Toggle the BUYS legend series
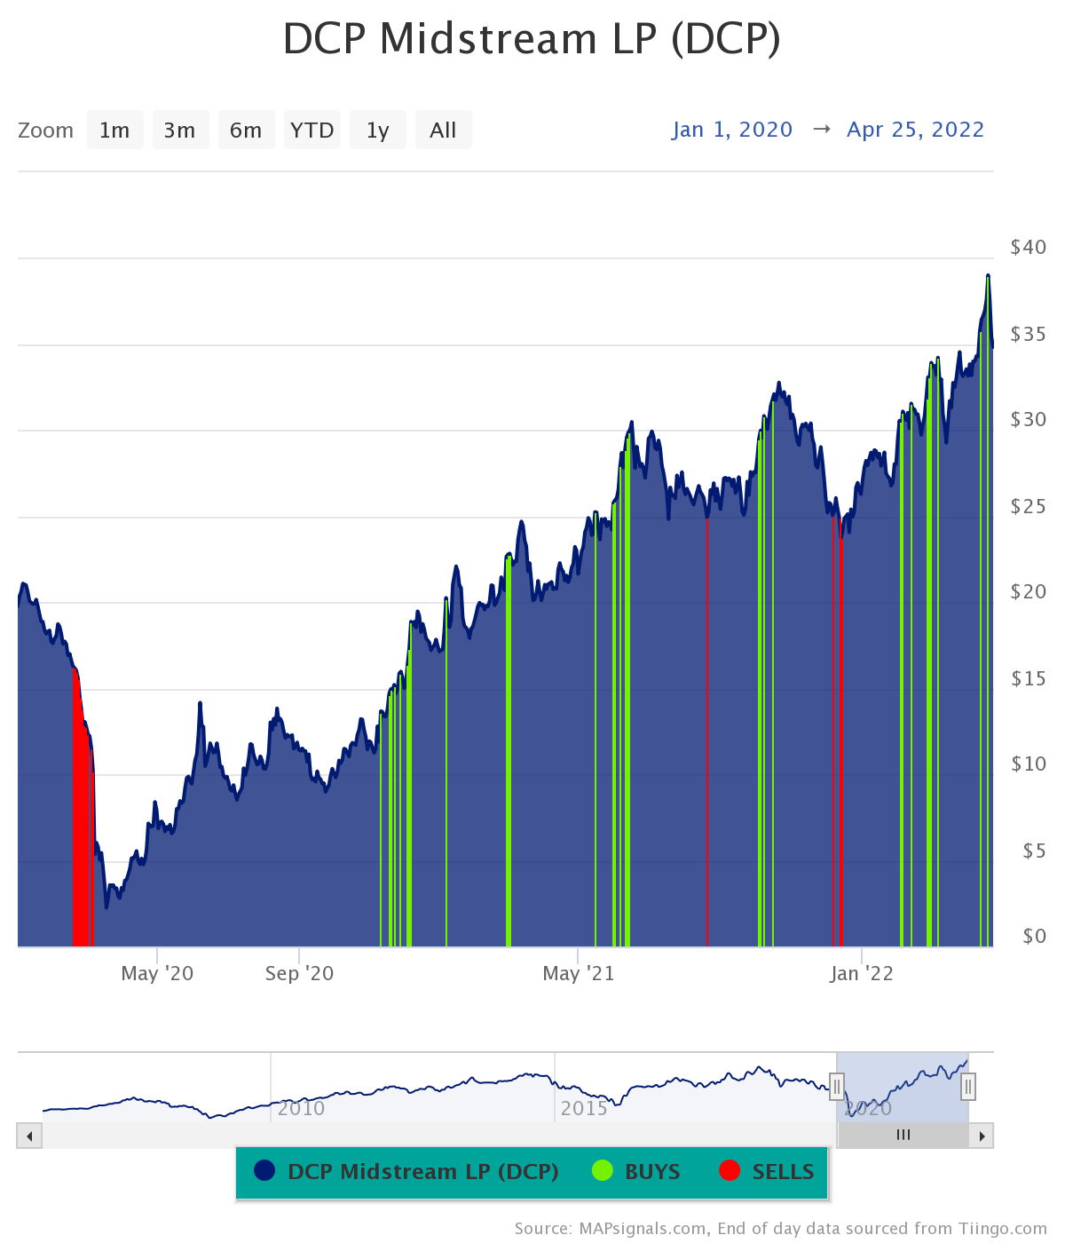The width and height of the screenshot is (1065, 1243). click(635, 1171)
